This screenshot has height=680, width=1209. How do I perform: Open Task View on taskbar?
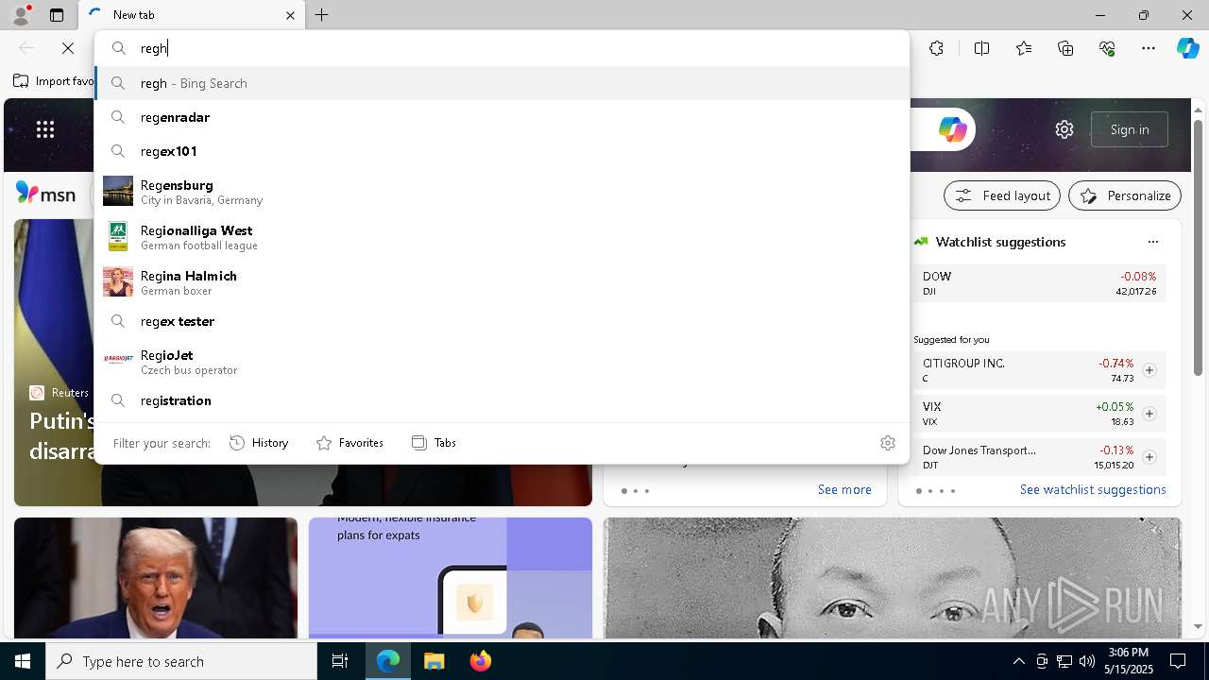point(340,661)
